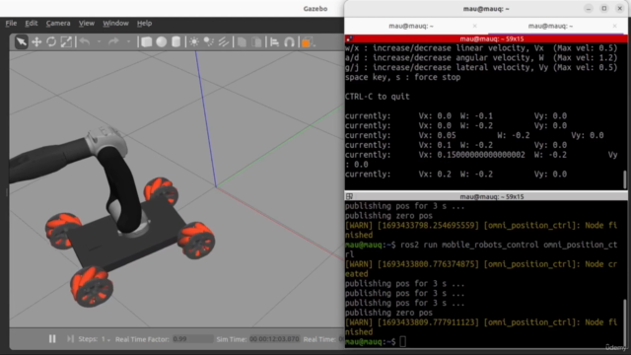
Task: Minimize the terminal window
Action: pos(589,9)
